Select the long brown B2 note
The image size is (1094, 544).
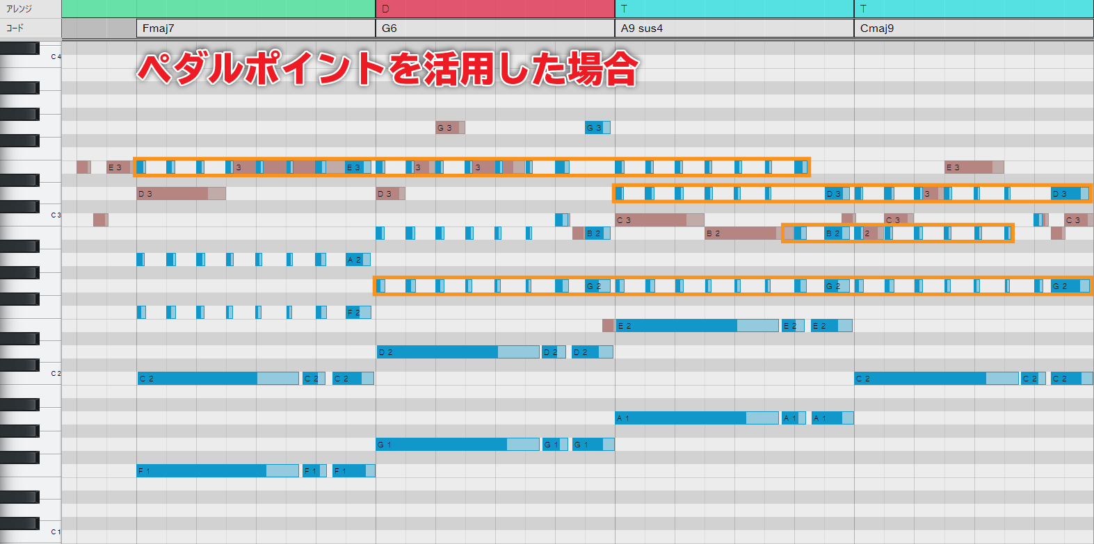coord(749,233)
